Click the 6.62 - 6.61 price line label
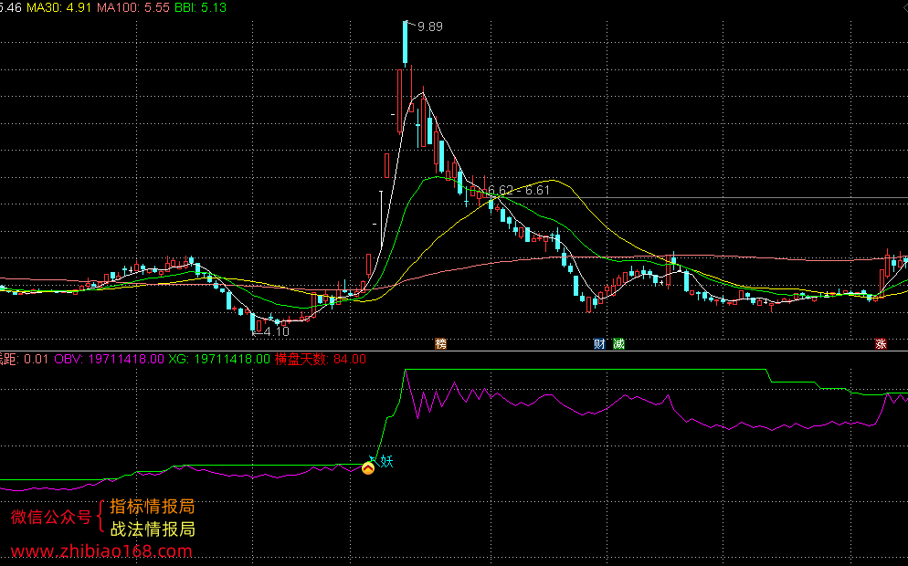Viewport: 908px width, 566px height. (519, 191)
